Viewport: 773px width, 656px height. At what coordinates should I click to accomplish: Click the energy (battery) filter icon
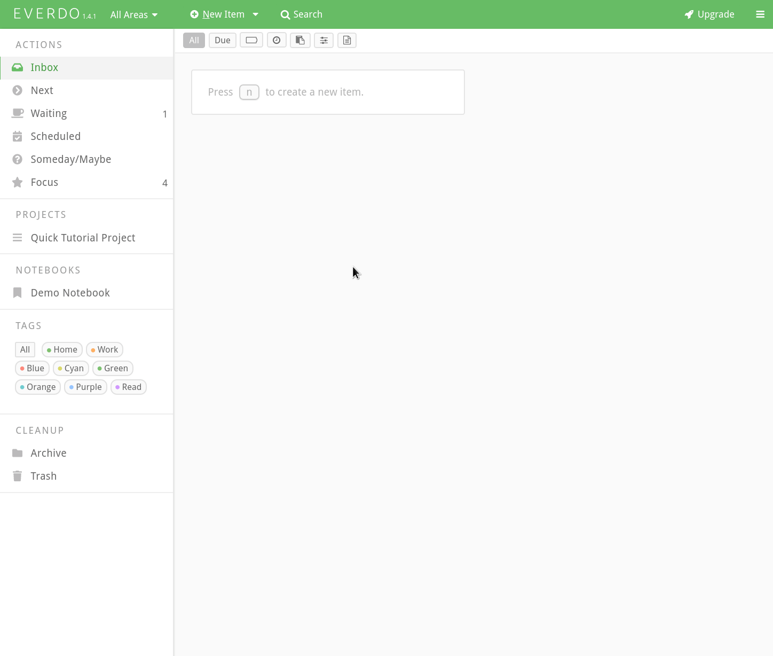(x=251, y=40)
